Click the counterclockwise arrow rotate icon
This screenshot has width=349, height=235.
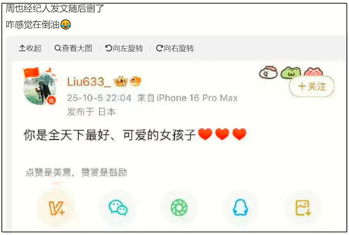click(x=109, y=48)
